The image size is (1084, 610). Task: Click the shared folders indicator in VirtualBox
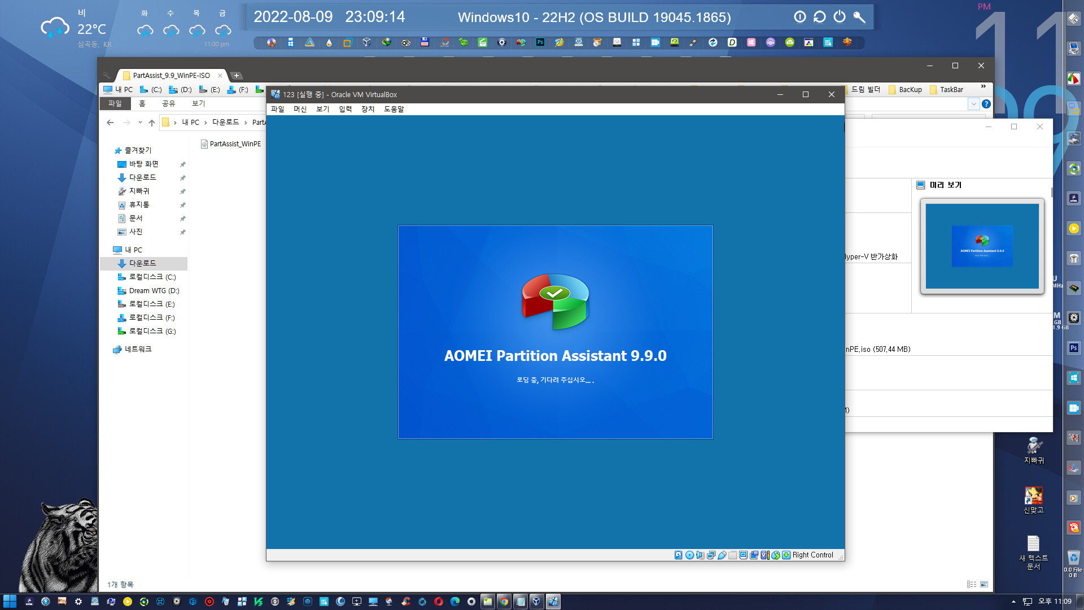[x=733, y=555]
